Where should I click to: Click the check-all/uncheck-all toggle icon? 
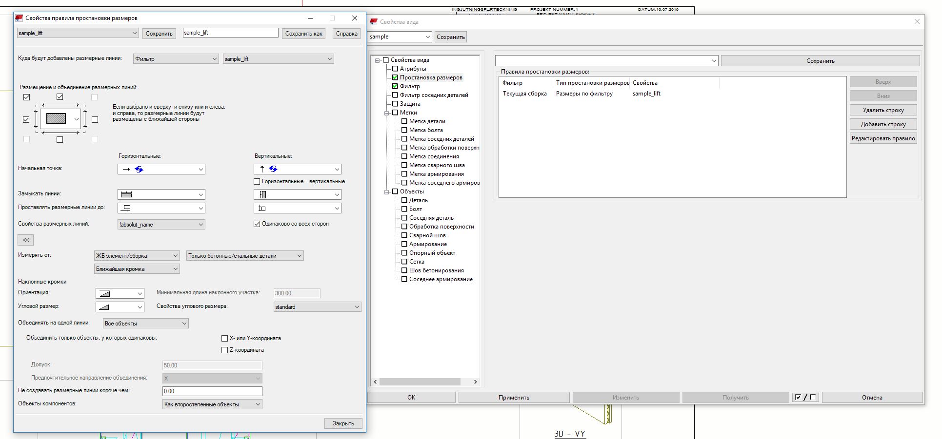tap(805, 397)
